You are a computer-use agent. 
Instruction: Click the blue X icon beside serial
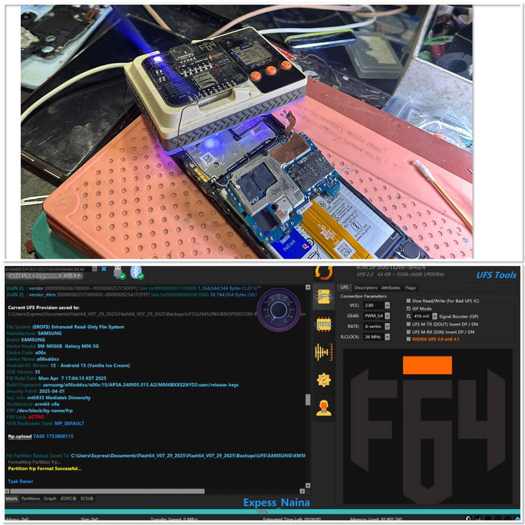point(104,269)
